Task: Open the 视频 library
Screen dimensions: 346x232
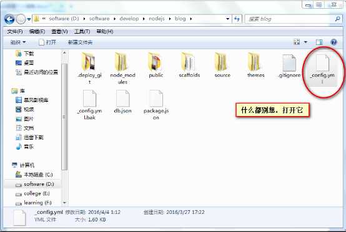Action: pos(24,109)
